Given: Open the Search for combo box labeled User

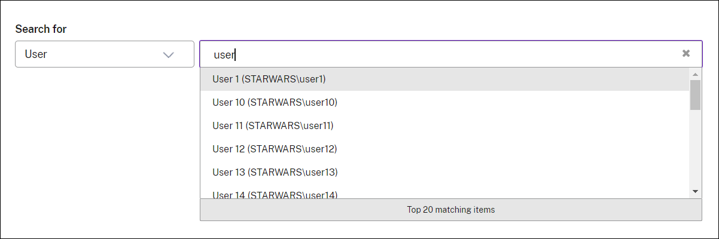Looking at the screenshot, I should pyautogui.click(x=104, y=54).
